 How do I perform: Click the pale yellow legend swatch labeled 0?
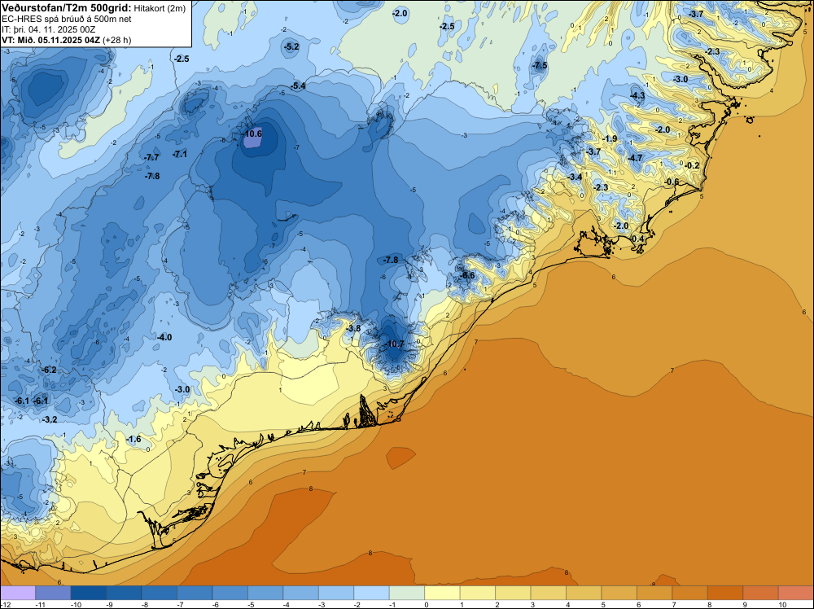point(442,593)
